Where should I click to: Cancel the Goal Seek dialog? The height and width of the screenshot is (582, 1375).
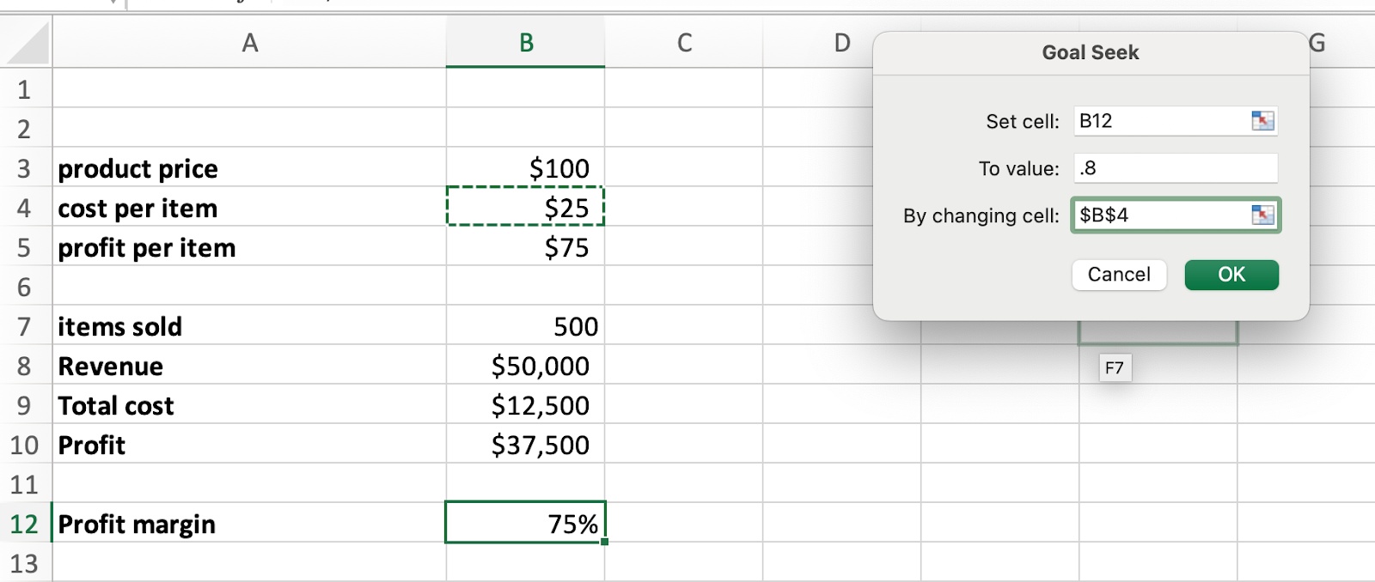(x=1118, y=275)
